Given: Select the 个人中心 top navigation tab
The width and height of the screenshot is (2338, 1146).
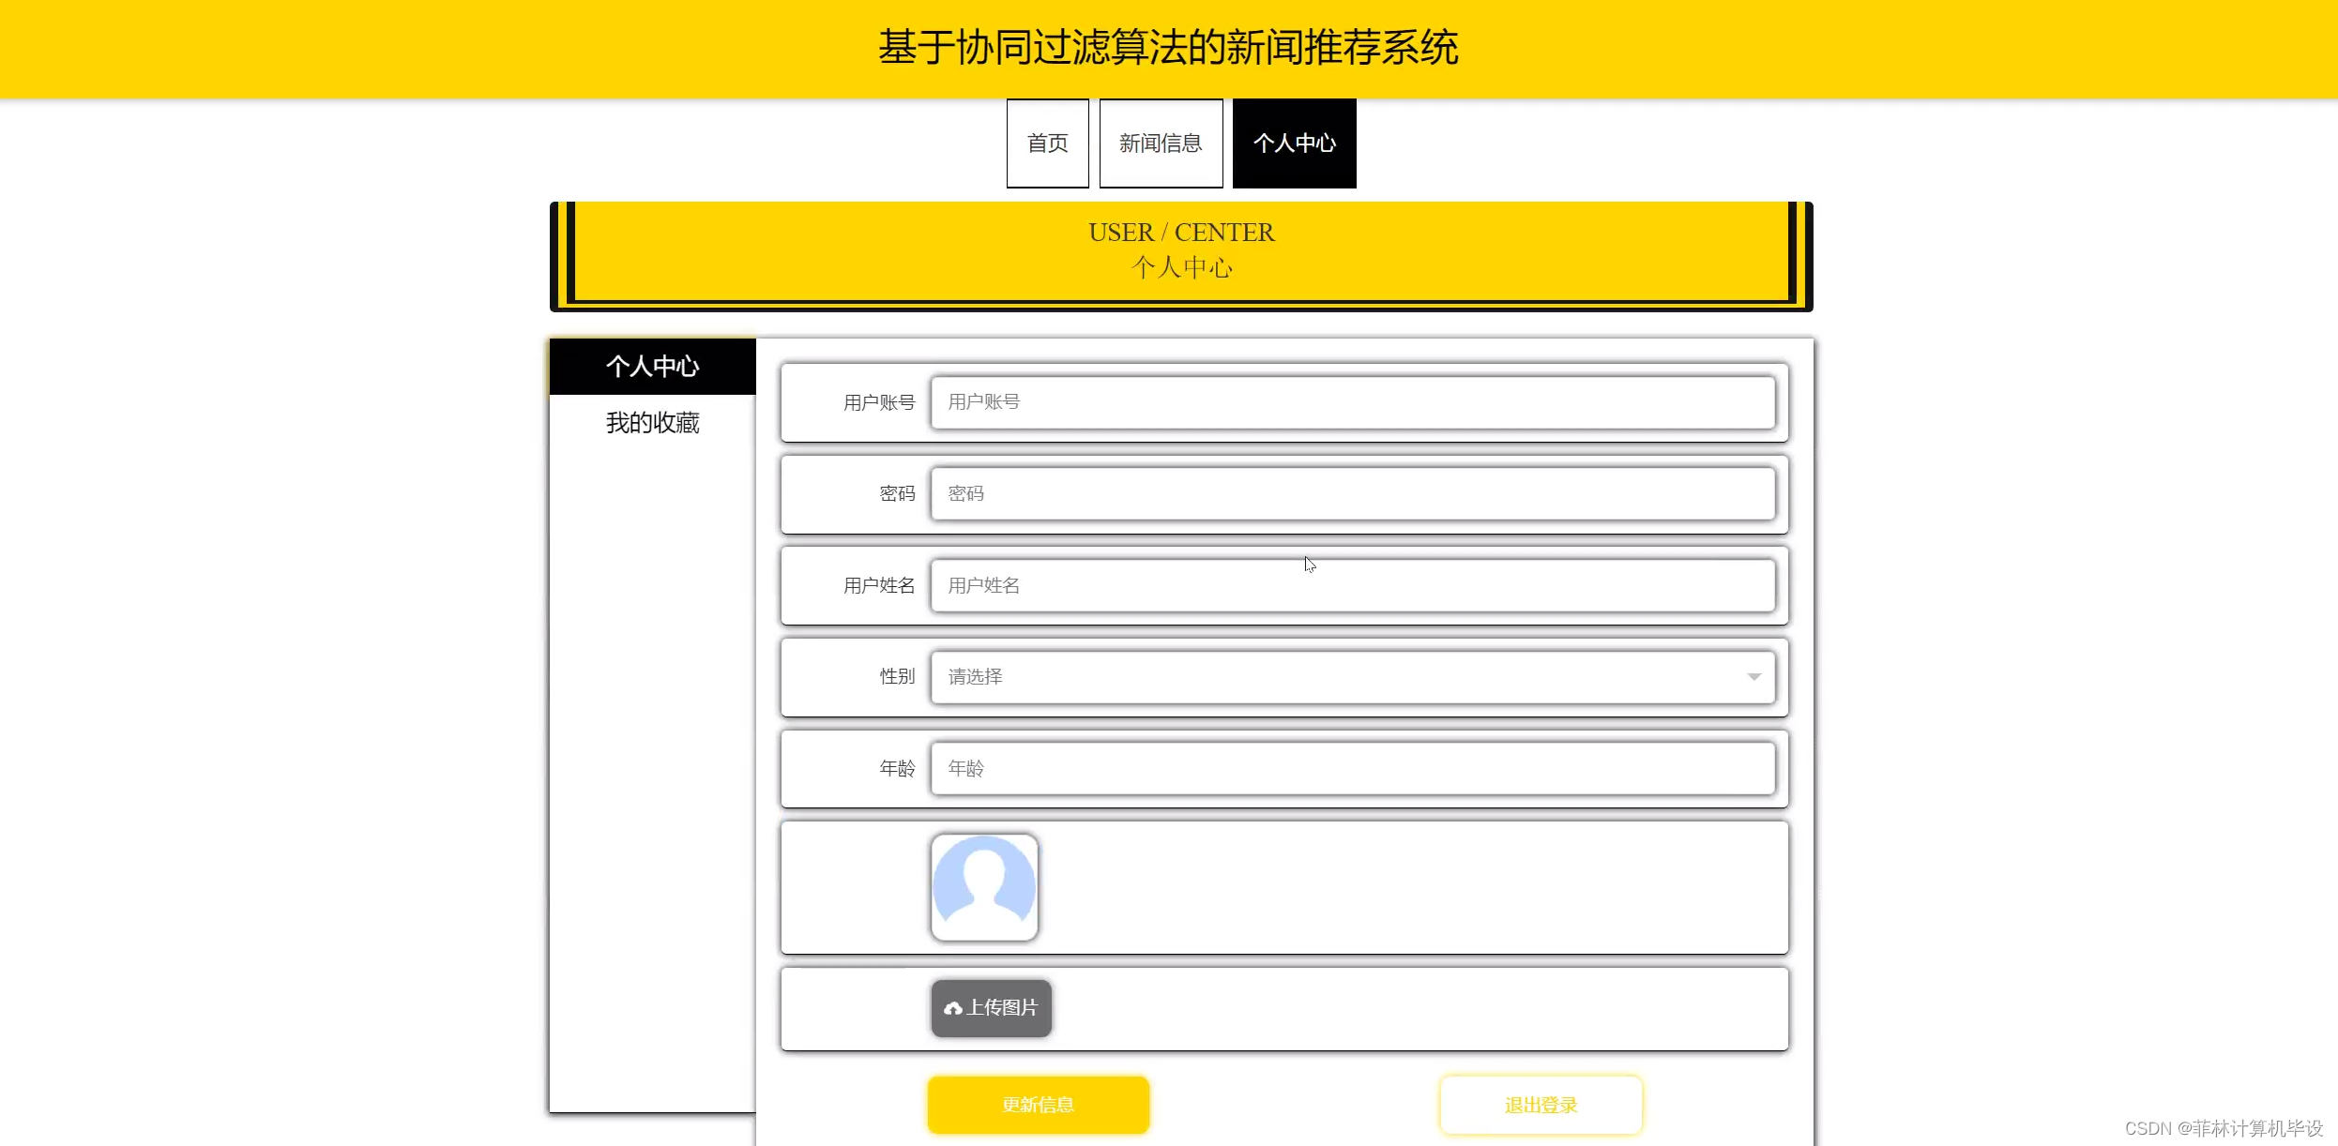Looking at the screenshot, I should point(1294,143).
